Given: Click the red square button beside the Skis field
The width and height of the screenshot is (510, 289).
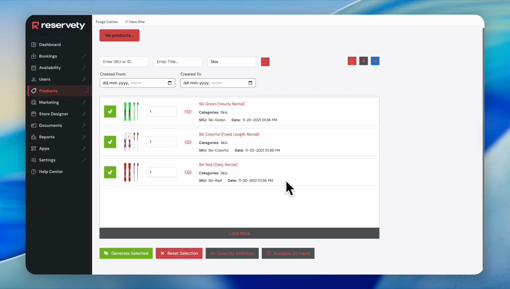Looking at the screenshot, I should 265,62.
